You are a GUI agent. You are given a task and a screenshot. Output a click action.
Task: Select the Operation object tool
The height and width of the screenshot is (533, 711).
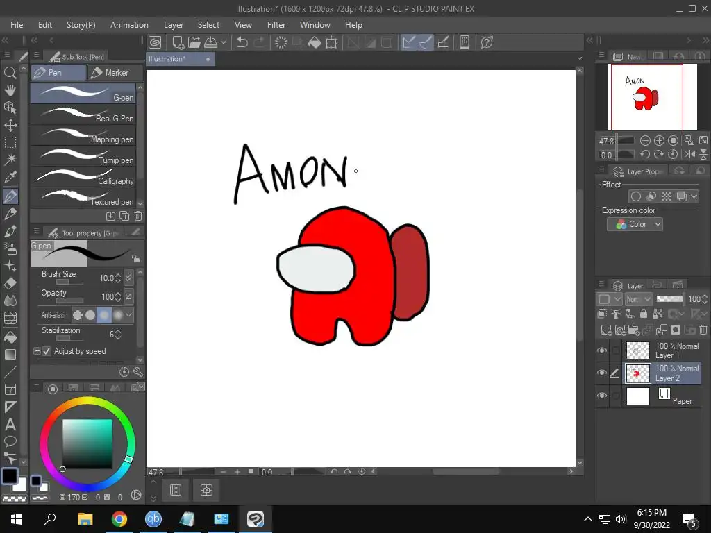pyautogui.click(x=10, y=108)
